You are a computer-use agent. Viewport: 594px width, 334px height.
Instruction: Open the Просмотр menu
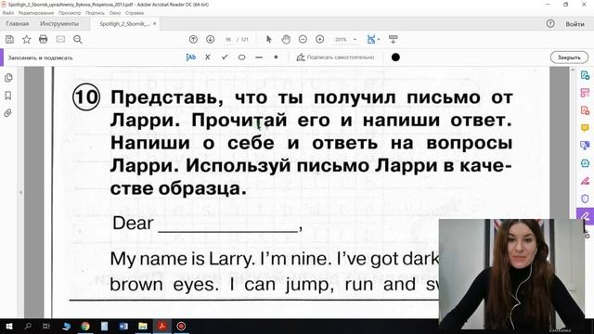(70, 13)
